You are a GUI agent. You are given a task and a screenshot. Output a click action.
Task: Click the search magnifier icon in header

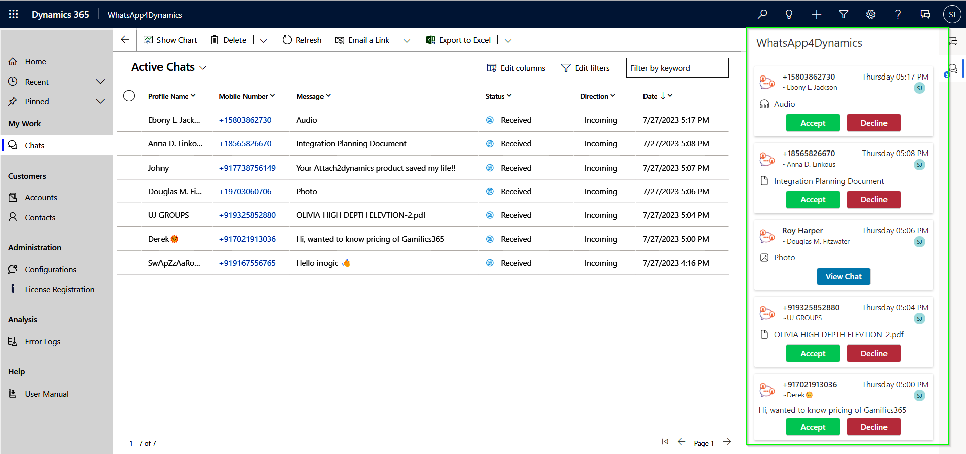(x=762, y=14)
